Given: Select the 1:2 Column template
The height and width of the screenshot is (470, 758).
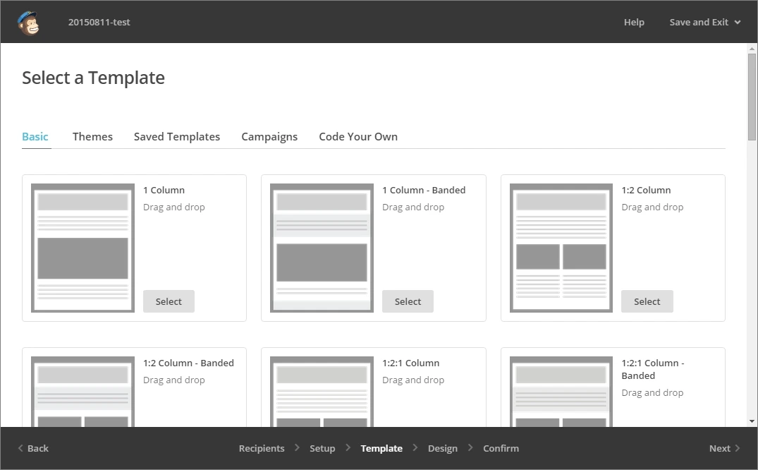Looking at the screenshot, I should click(x=647, y=301).
